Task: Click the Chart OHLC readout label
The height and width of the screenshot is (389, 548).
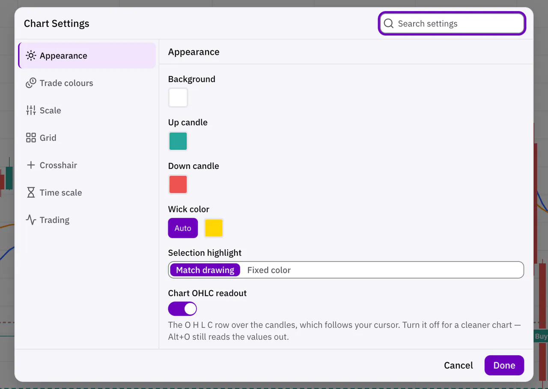Action: click(x=208, y=293)
